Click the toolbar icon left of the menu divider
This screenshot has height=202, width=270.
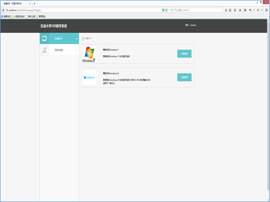point(258,10)
